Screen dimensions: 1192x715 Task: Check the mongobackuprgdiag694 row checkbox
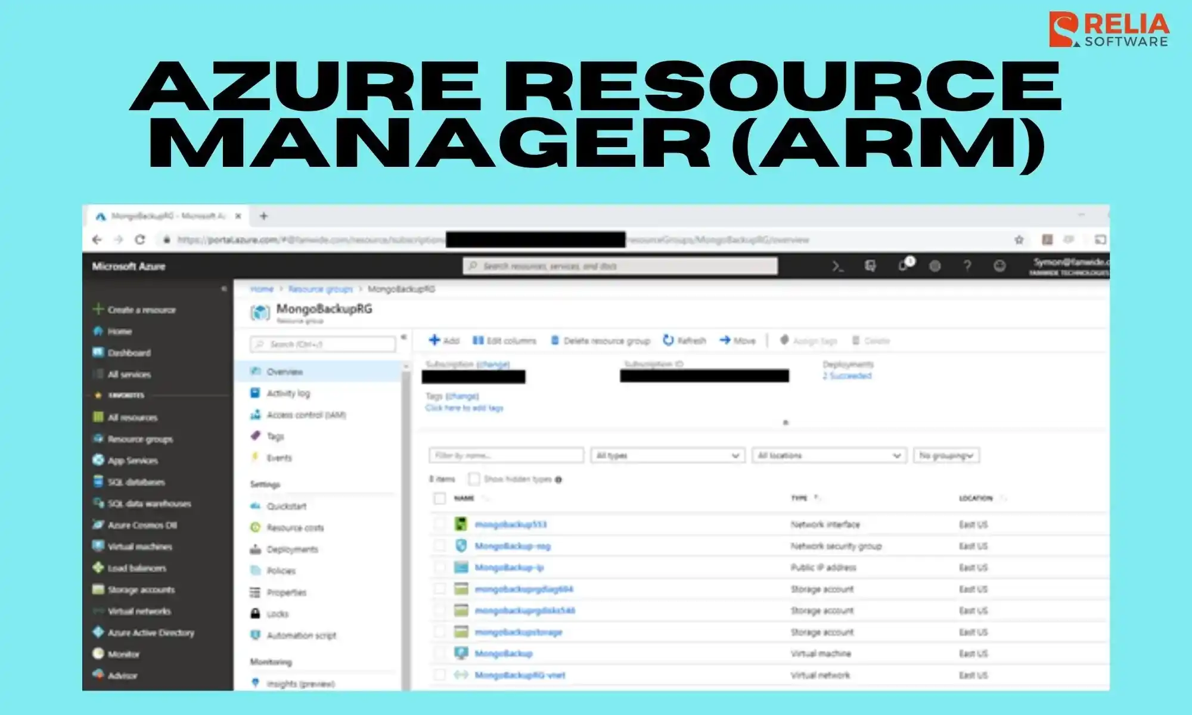[x=440, y=589]
